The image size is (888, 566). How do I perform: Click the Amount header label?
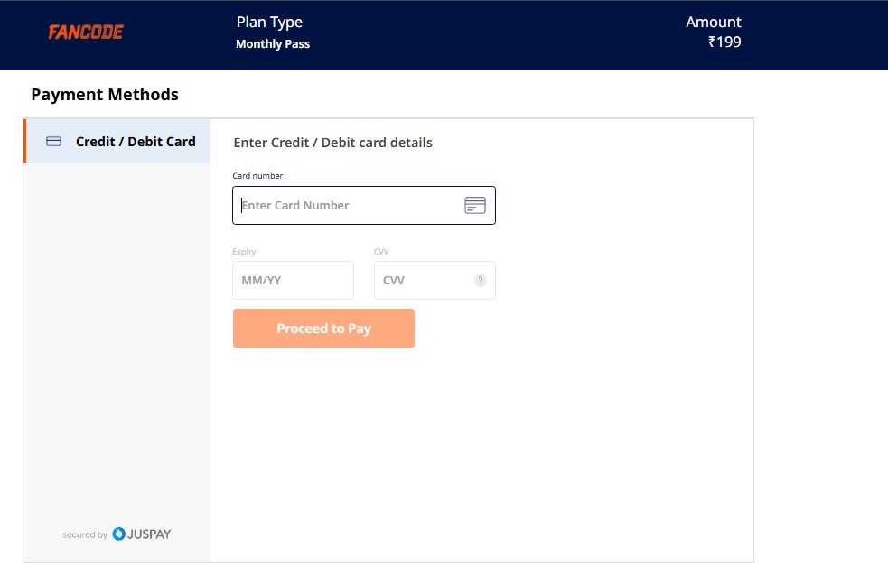point(714,22)
